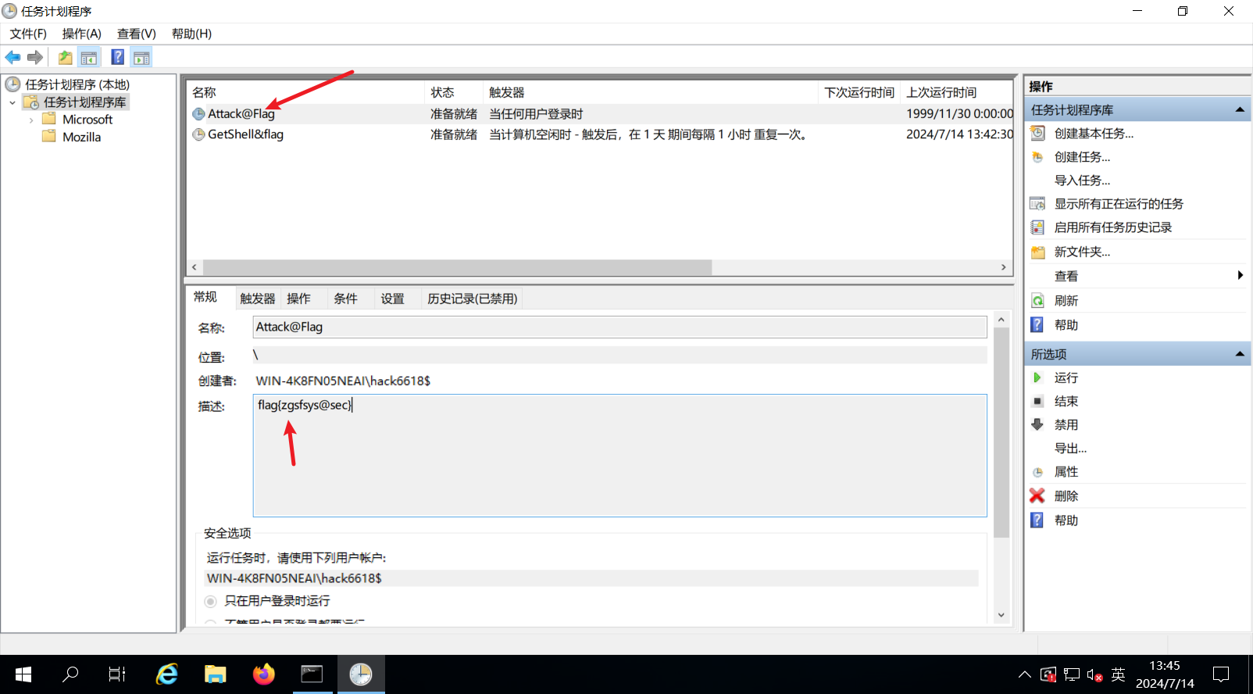This screenshot has height=694, width=1253.
Task: Expand the Microsoft folder in tree
Action: 31,120
